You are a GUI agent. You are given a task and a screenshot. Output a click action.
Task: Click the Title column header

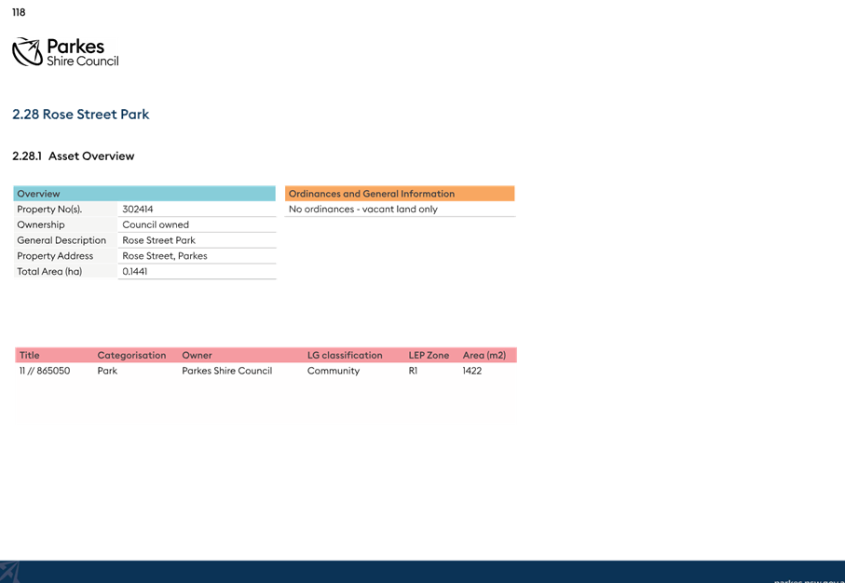[30, 355]
